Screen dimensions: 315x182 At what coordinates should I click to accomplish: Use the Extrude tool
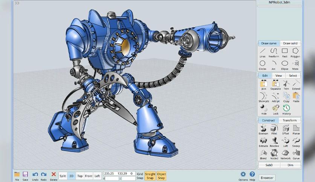point(263,142)
